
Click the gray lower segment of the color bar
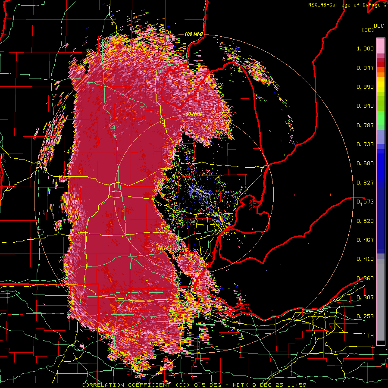(x=381, y=300)
